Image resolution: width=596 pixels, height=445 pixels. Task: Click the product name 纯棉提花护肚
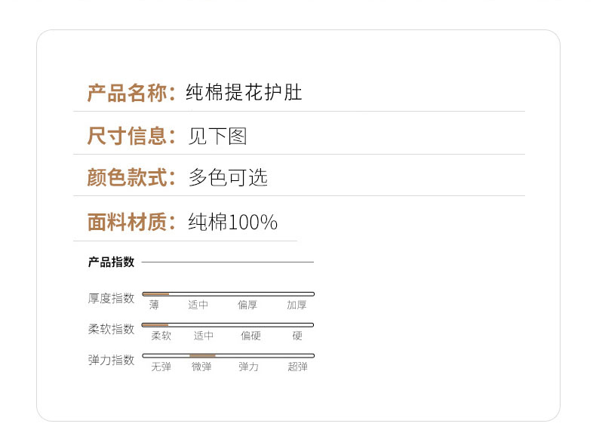point(244,94)
